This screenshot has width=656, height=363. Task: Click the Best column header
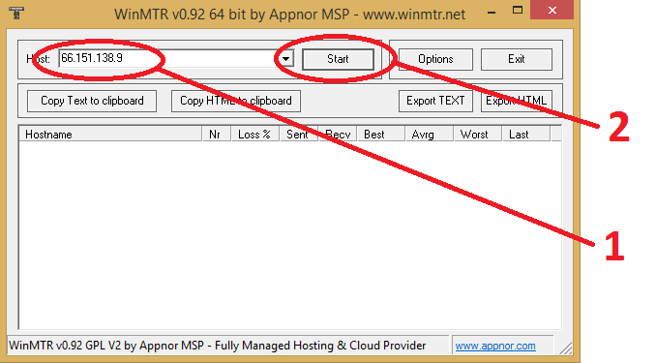[x=380, y=134]
